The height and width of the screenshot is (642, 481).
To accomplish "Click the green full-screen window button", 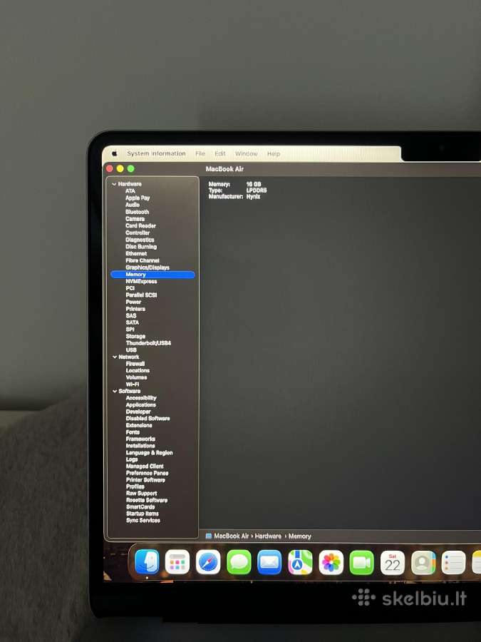I will (131, 168).
